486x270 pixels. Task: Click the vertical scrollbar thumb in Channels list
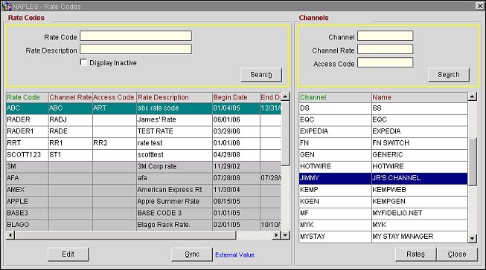472,162
